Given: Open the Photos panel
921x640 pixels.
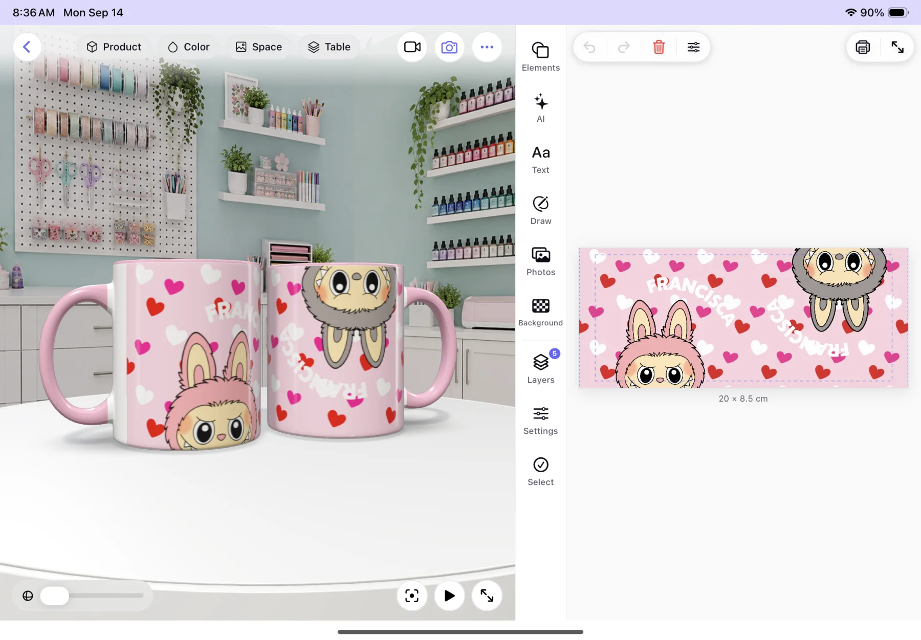Looking at the screenshot, I should (541, 261).
